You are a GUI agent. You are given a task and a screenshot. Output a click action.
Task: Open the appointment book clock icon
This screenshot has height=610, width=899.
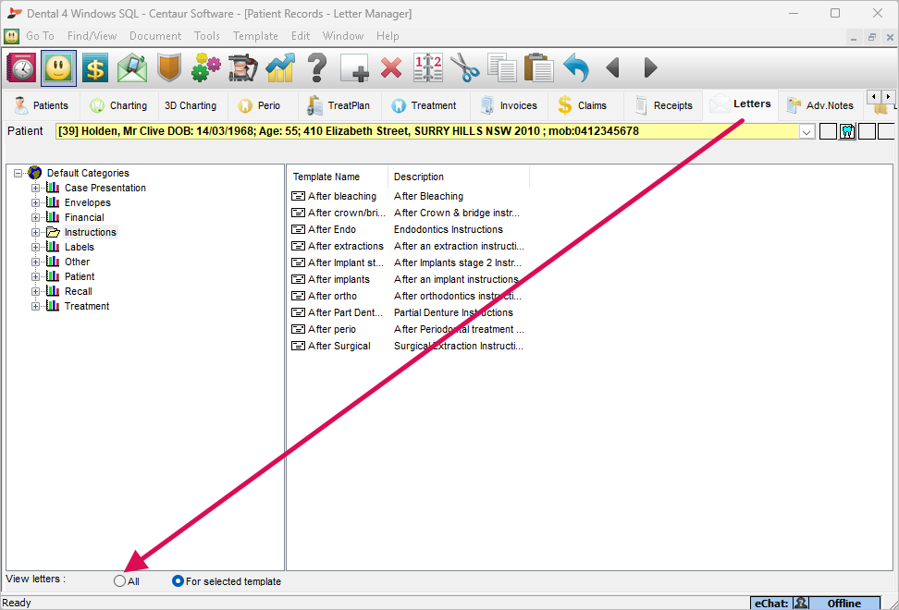[x=21, y=68]
